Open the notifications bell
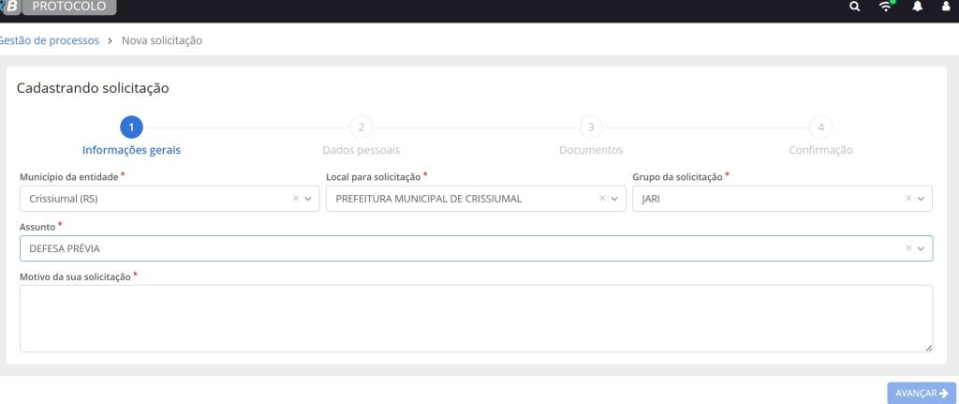 [x=918, y=7]
